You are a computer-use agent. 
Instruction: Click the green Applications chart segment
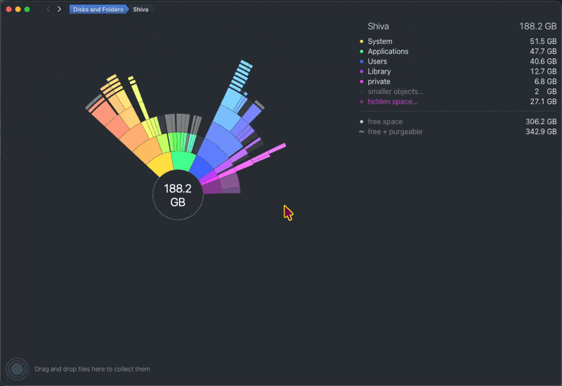pos(183,161)
